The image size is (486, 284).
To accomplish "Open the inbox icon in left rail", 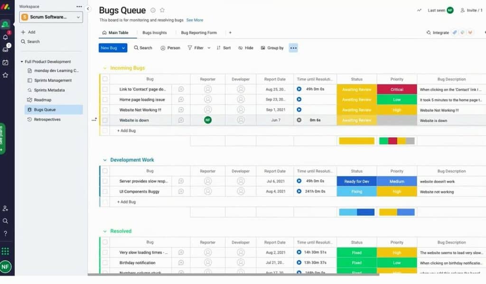I will 5,49.
